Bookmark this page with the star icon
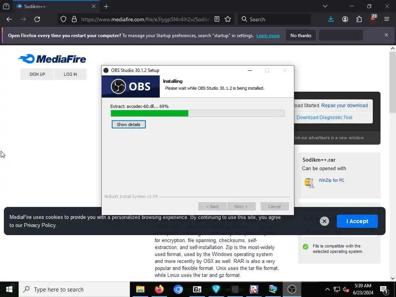396x297 pixels. (x=228, y=19)
